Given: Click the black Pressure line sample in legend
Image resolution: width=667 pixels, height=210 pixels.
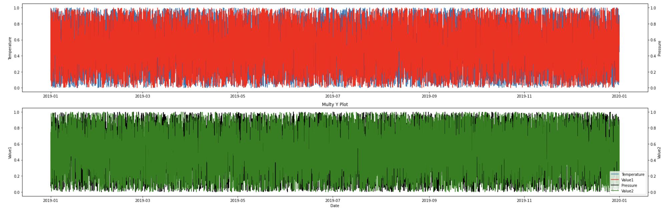Looking at the screenshot, I should (x=615, y=186).
